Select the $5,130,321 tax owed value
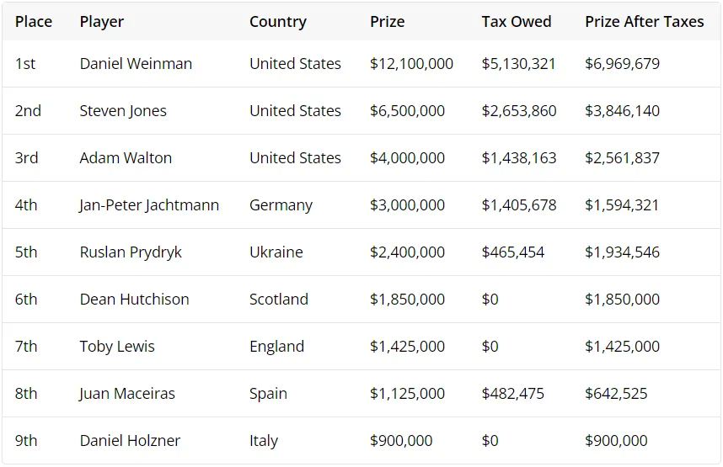Screen dimensions: 723x467 pos(518,64)
